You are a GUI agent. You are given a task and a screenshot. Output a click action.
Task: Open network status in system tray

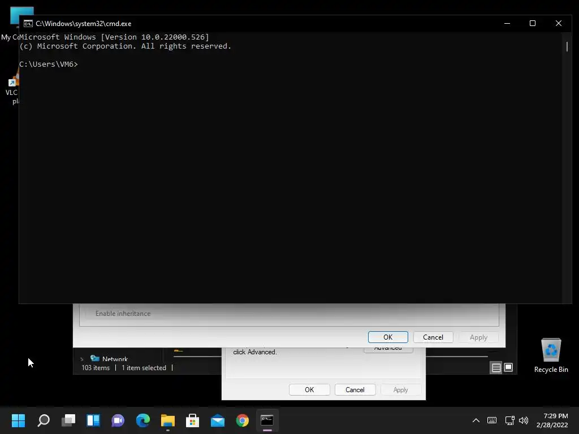(x=509, y=420)
